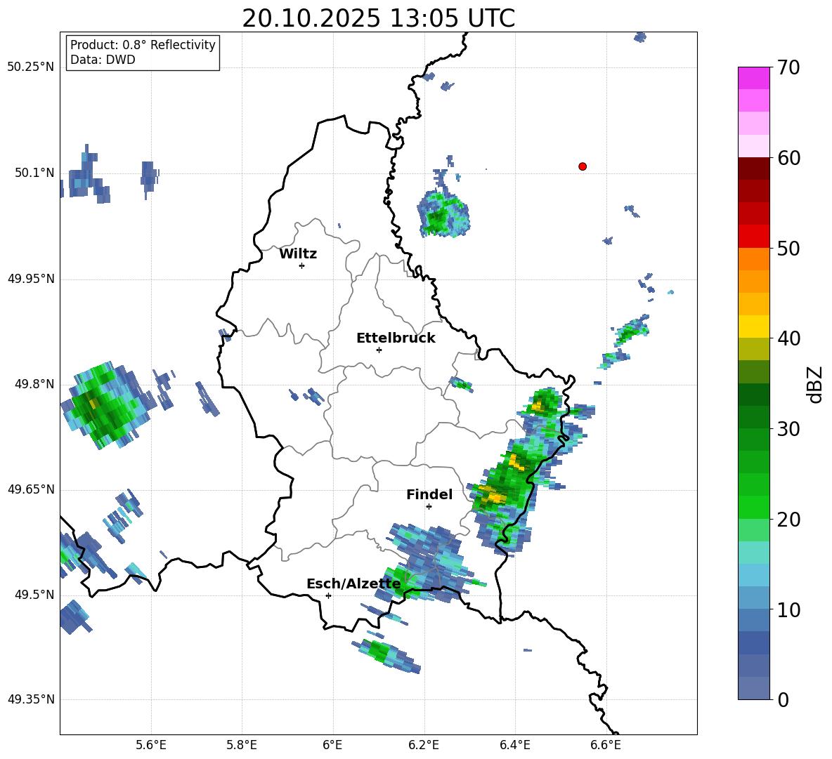Click the magenta swatch atop the colorbar
Viewport: 832px width, 759px height.
pos(753,78)
